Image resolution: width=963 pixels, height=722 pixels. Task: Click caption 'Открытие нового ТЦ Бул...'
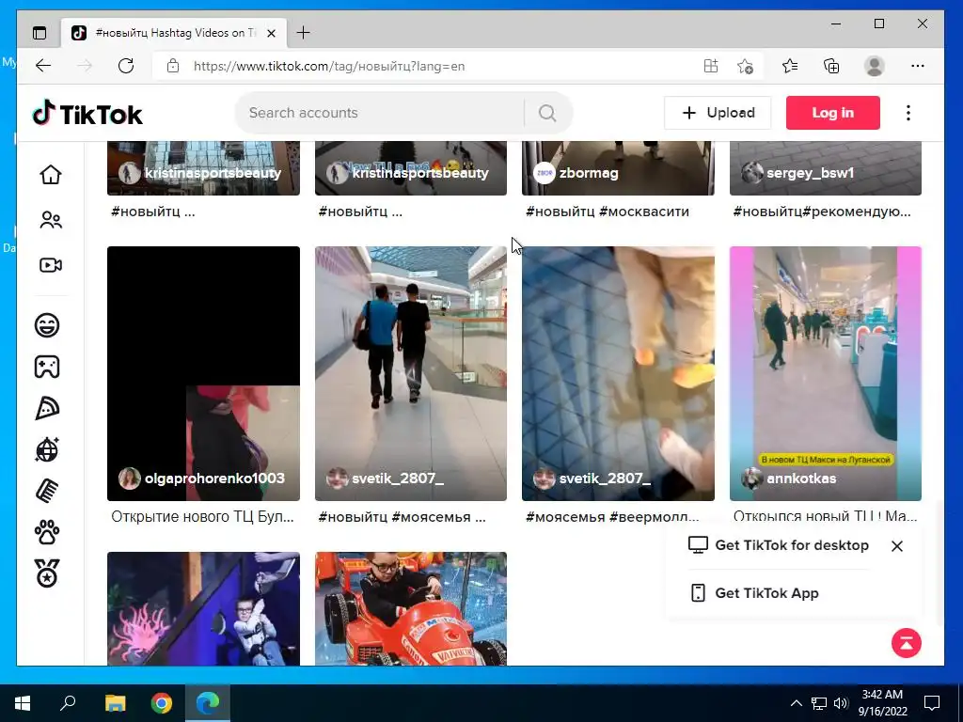click(x=203, y=517)
